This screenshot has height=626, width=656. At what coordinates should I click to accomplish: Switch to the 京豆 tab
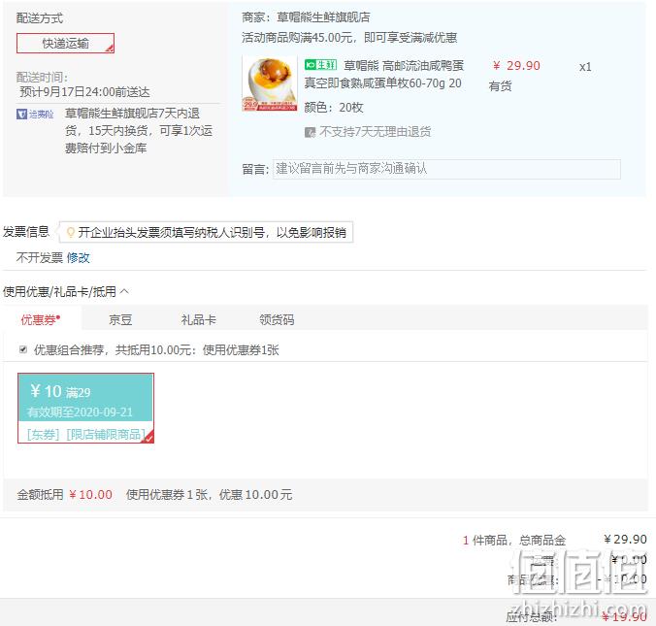tap(120, 319)
